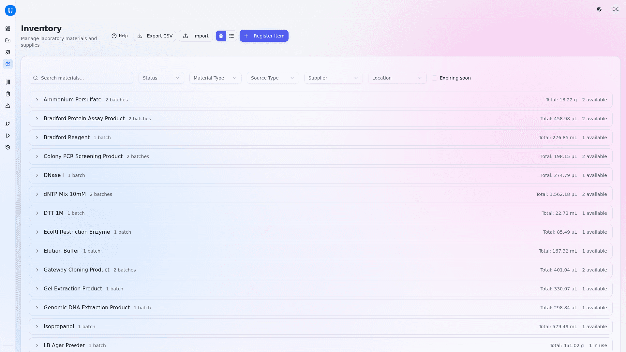Toggle dark mode theme icon
Screen dimensions: 626x352
pyautogui.click(x=599, y=9)
